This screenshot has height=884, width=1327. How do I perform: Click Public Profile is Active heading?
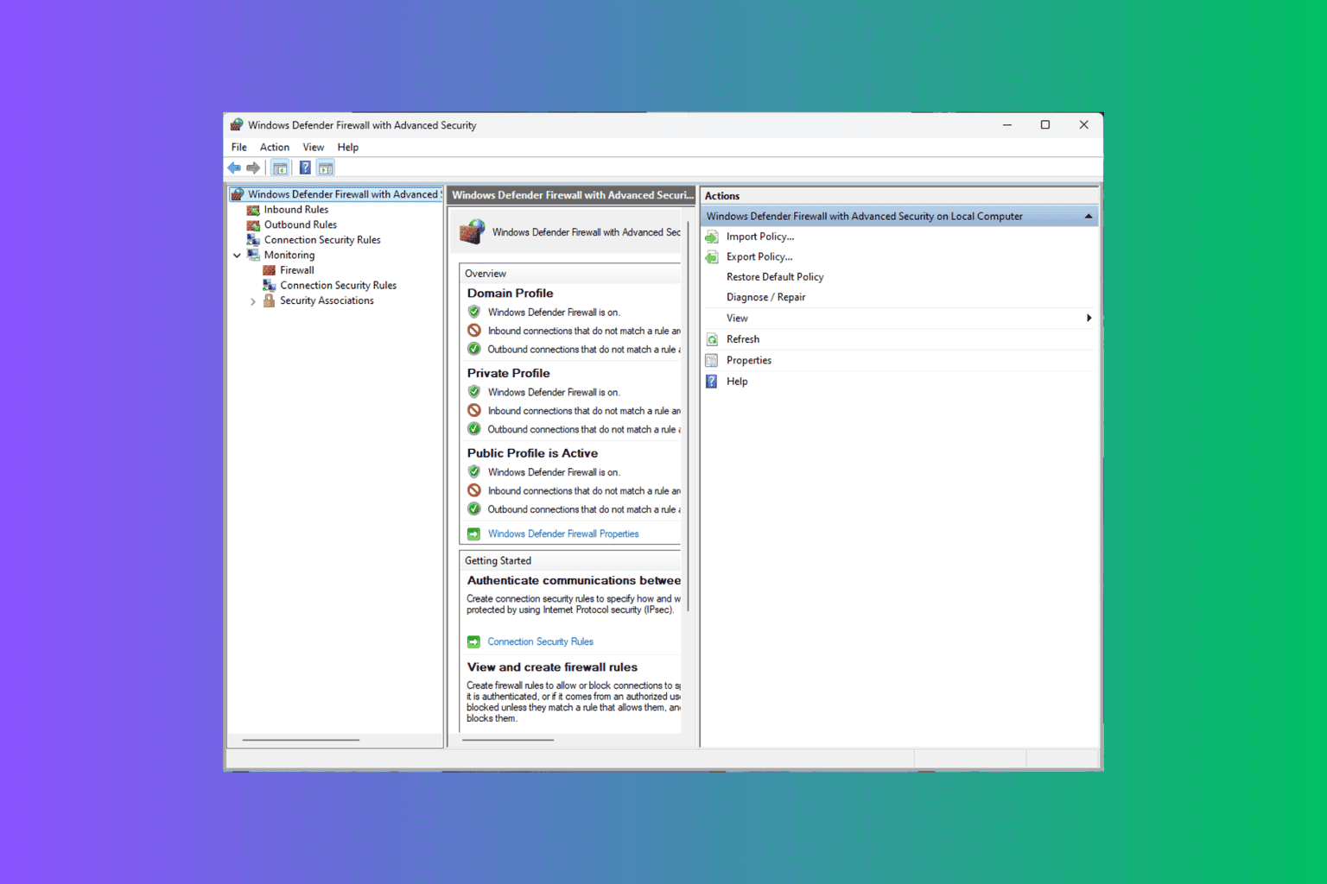tap(532, 453)
